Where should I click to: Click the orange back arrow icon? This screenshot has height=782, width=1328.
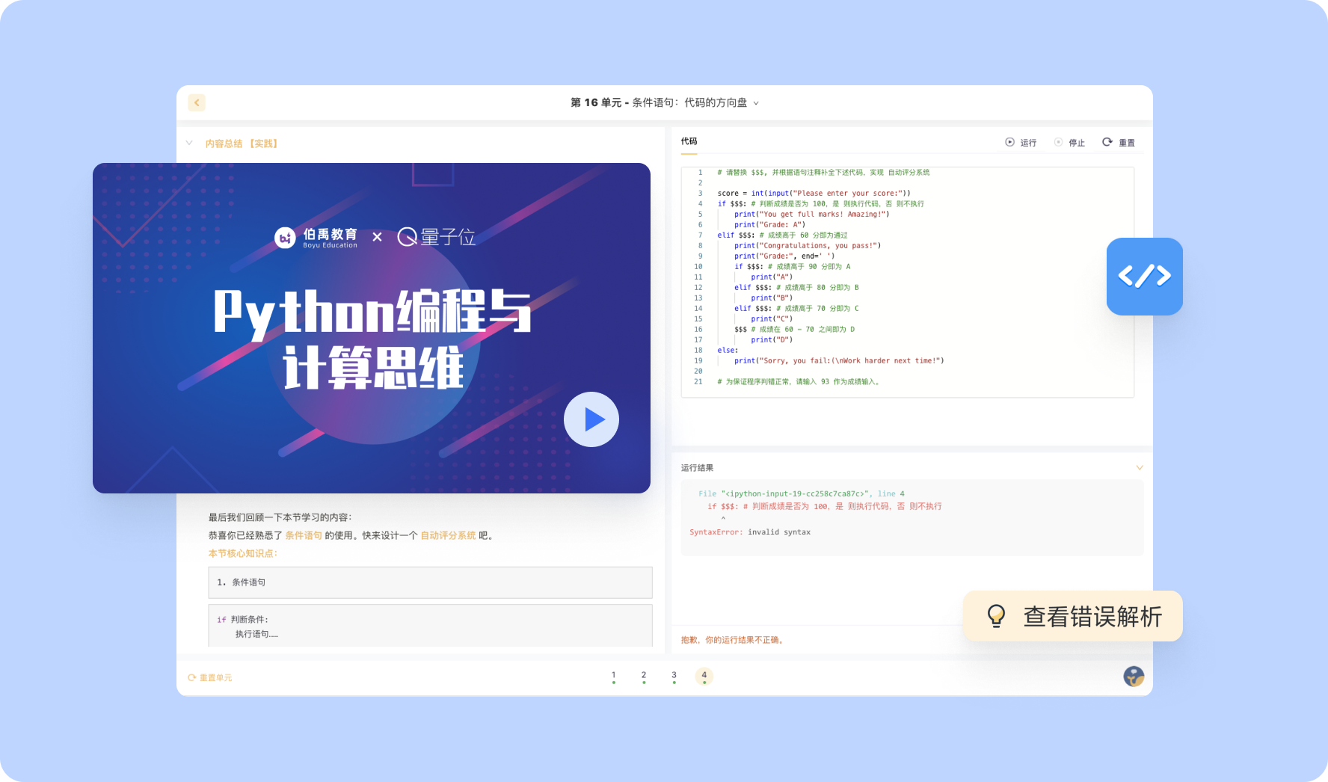(x=197, y=102)
